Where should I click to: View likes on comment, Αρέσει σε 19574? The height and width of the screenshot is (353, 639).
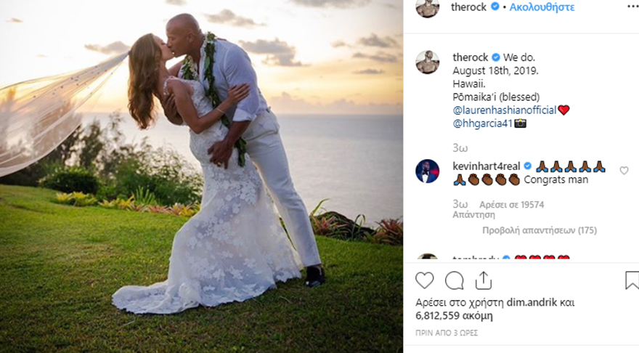tap(511, 205)
